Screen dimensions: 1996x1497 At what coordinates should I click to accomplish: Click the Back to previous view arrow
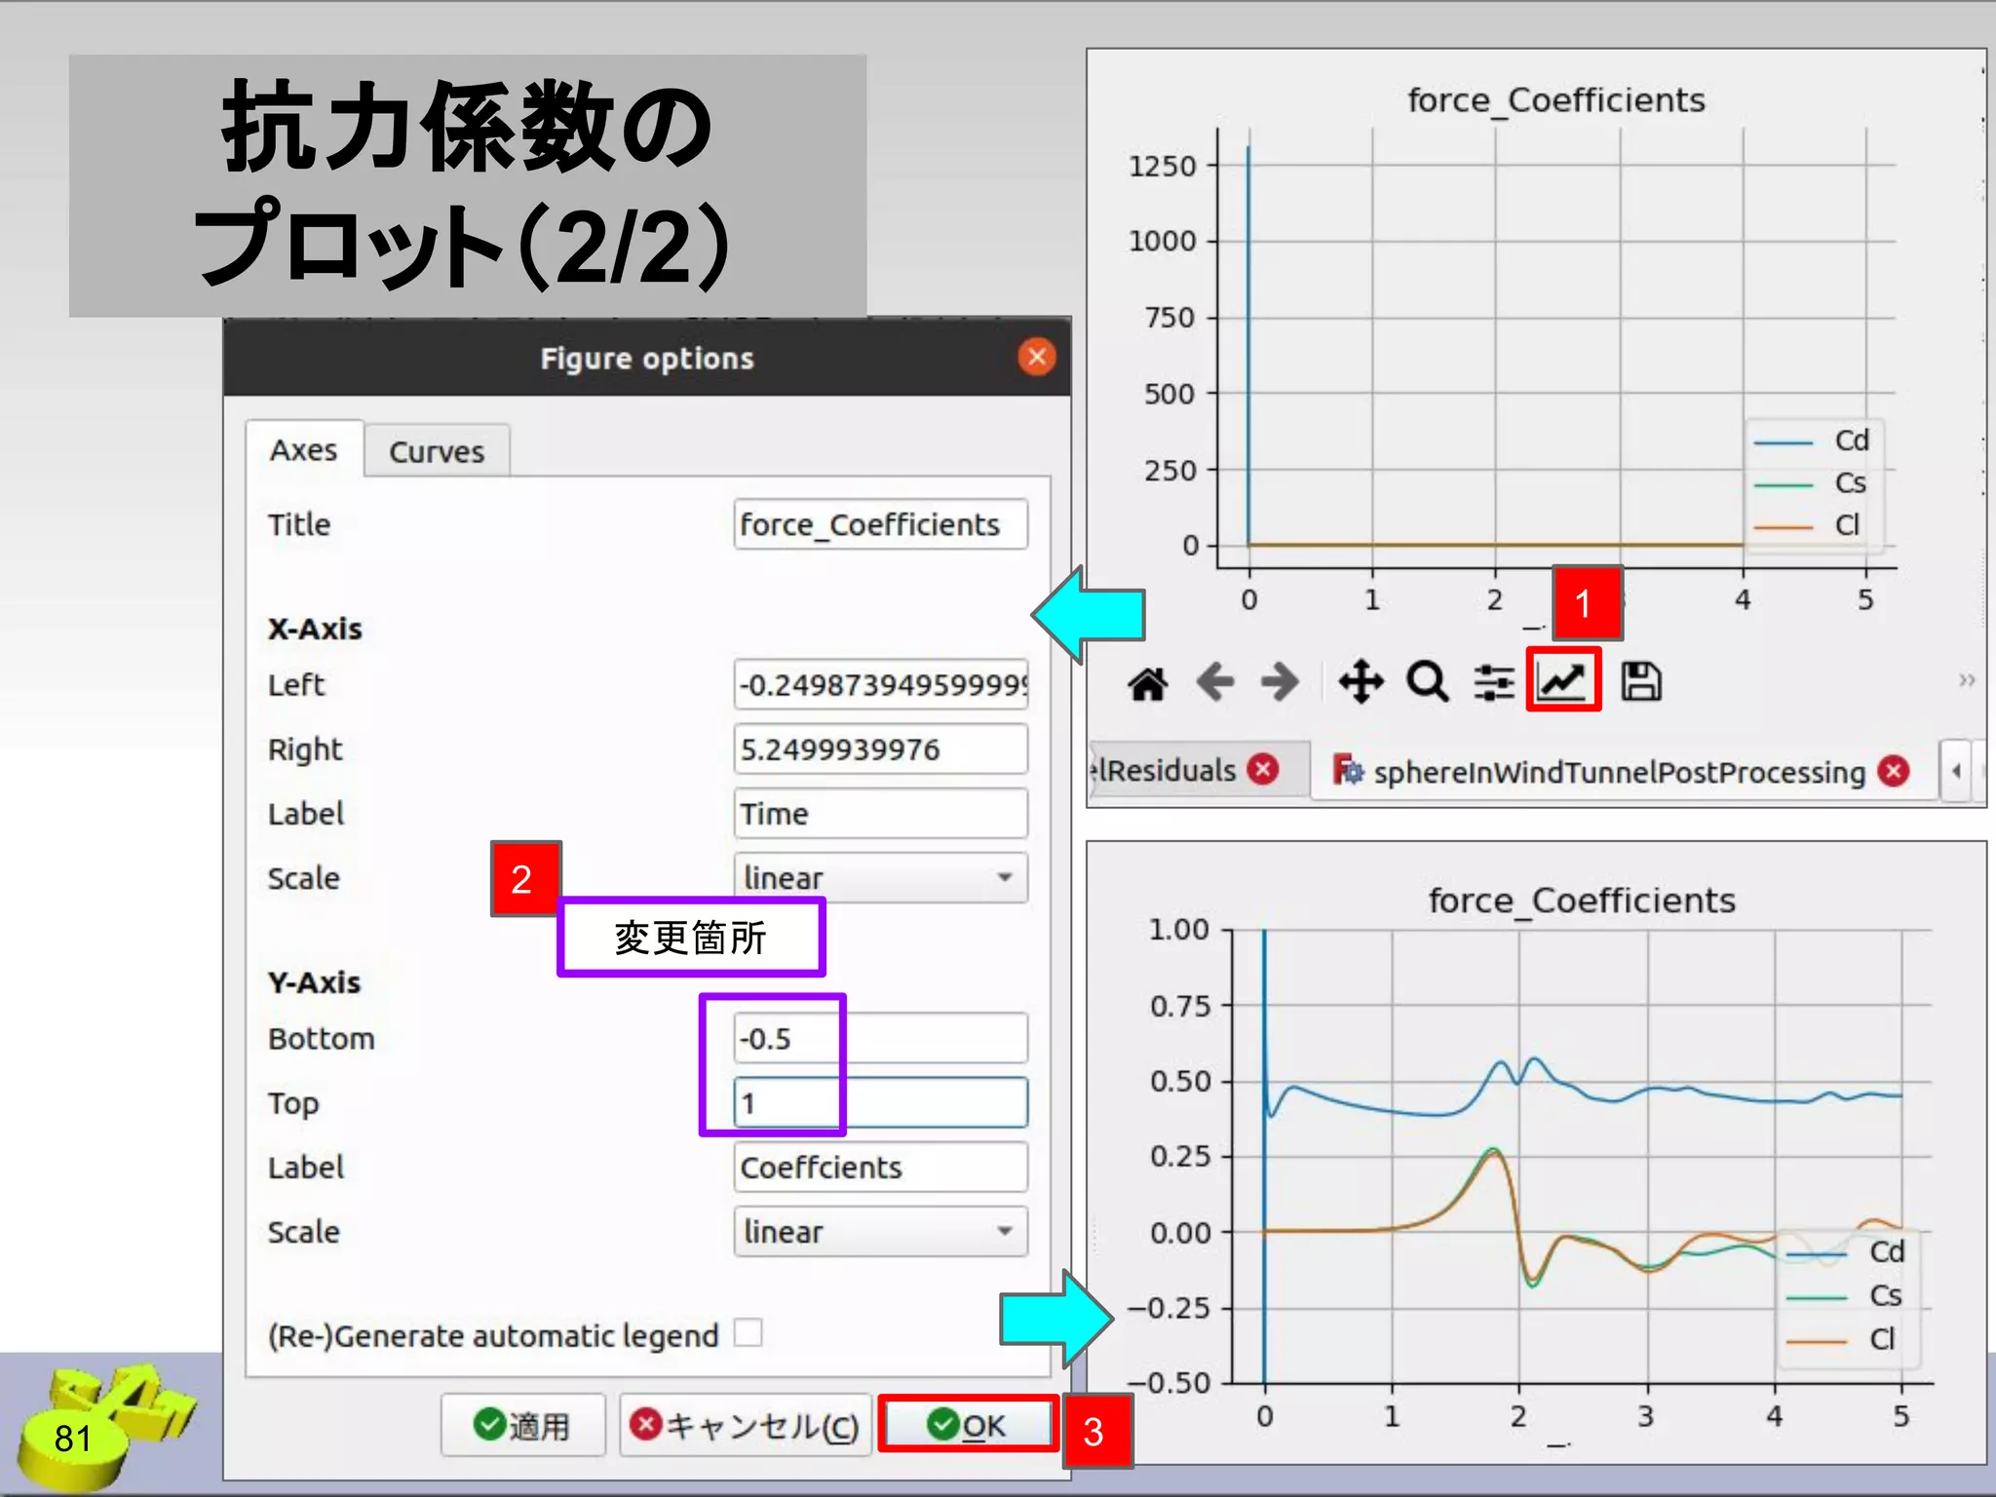tap(1214, 681)
